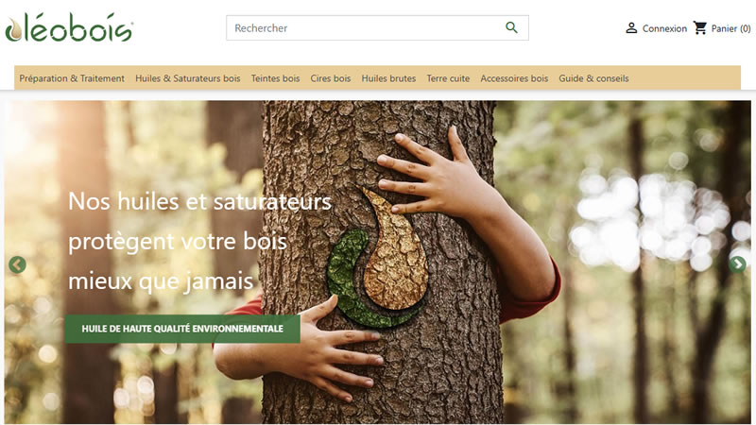The image size is (756, 425).
Task: Click the magnifying glass search icon
Action: pyautogui.click(x=511, y=27)
